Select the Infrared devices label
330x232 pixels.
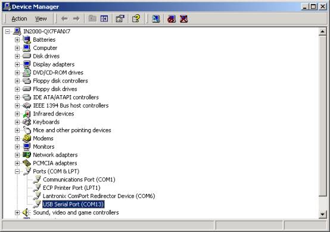point(54,114)
